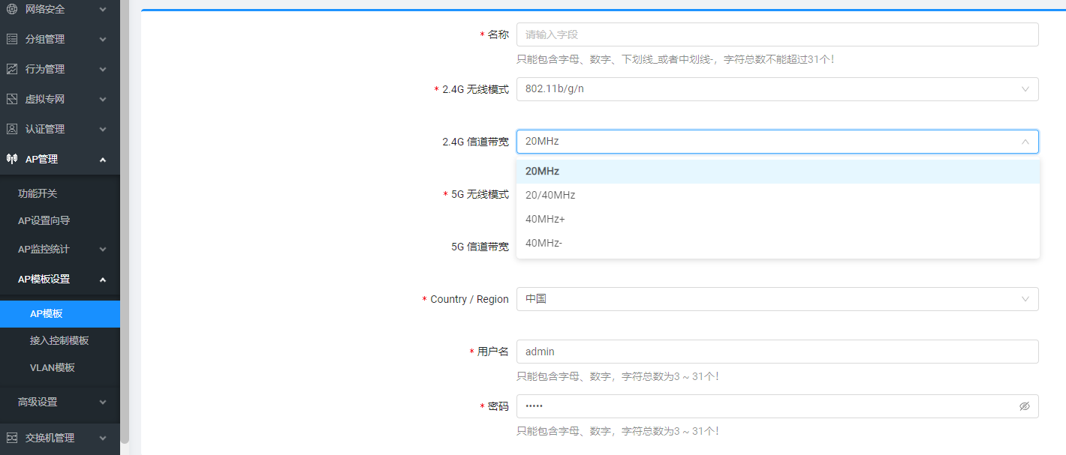Image resolution: width=1066 pixels, height=455 pixels.
Task: Click the 虚拟专网 sidebar icon
Action: pyautogui.click(x=12, y=99)
